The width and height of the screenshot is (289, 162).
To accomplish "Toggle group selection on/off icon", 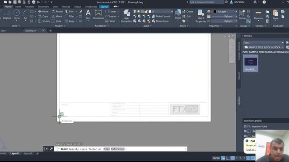I will 248,21.
